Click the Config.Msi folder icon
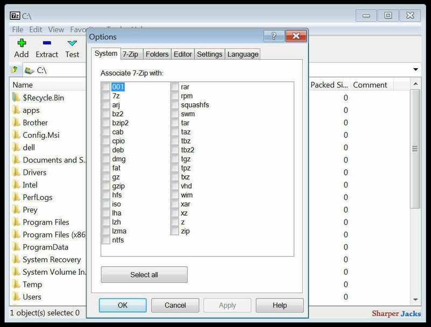 pos(17,134)
